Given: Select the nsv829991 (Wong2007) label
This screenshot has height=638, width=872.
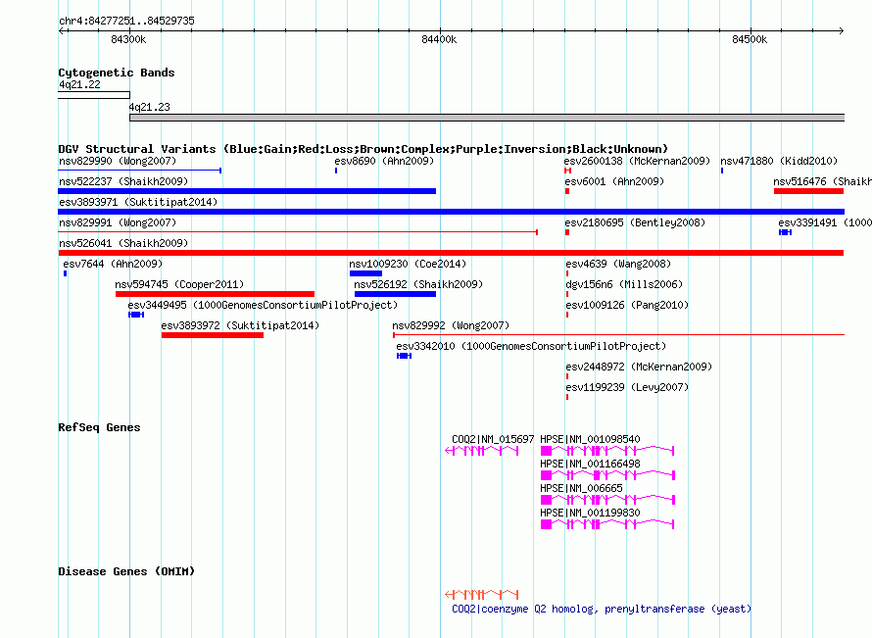Looking at the screenshot, I should coord(118,222).
